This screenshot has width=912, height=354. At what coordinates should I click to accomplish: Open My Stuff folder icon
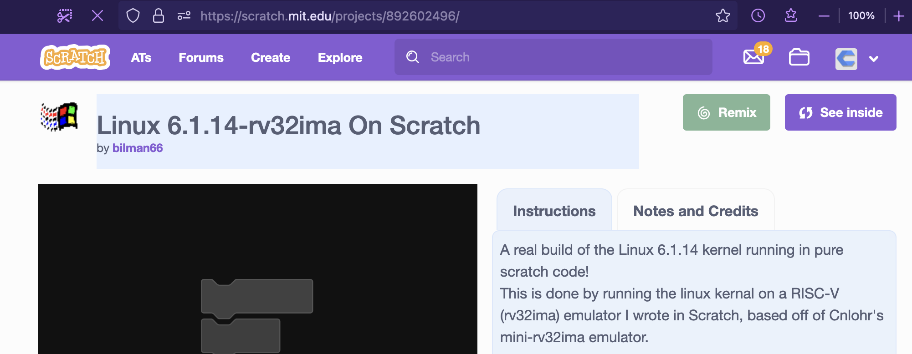pyautogui.click(x=799, y=57)
